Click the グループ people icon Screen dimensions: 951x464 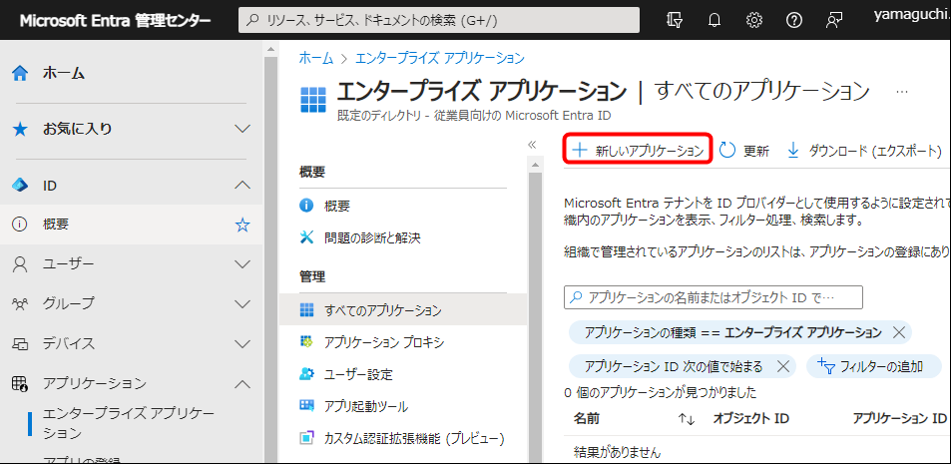pos(20,303)
